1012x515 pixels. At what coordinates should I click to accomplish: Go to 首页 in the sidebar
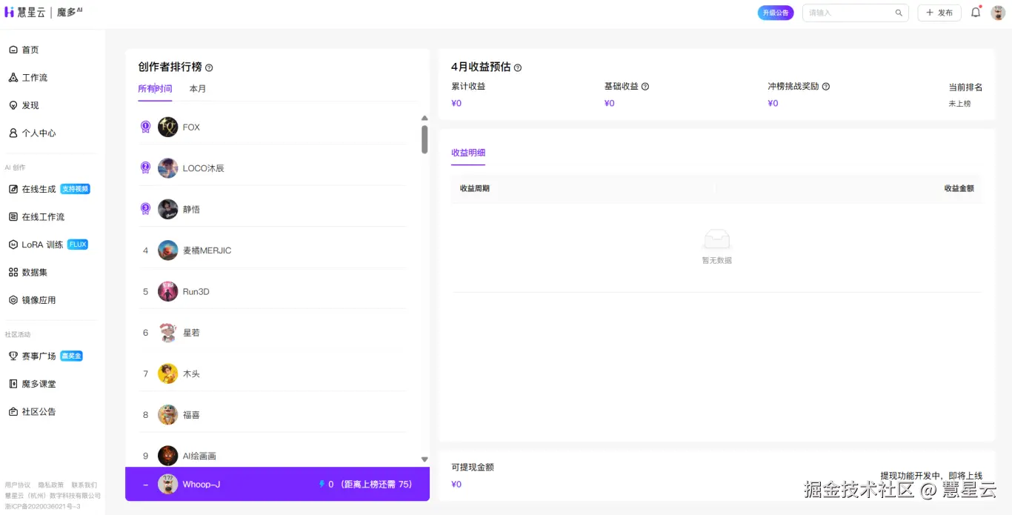(30, 50)
